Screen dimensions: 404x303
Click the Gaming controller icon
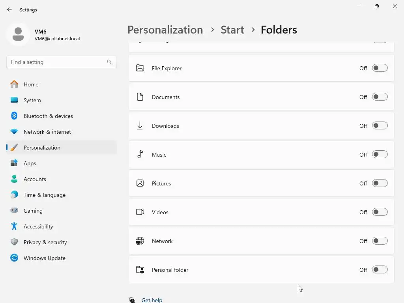coord(14,211)
